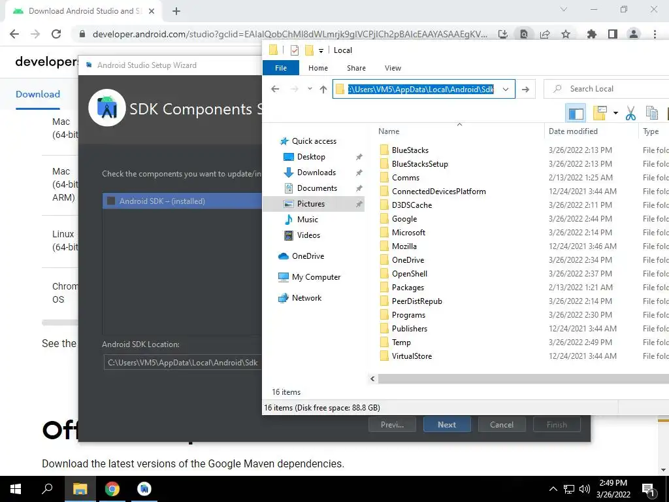Open the Windows Start menu

16,489
